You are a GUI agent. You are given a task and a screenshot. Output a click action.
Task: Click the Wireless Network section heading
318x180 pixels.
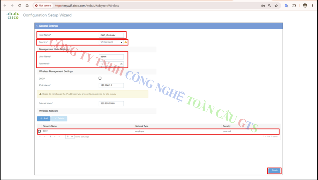click(x=49, y=111)
